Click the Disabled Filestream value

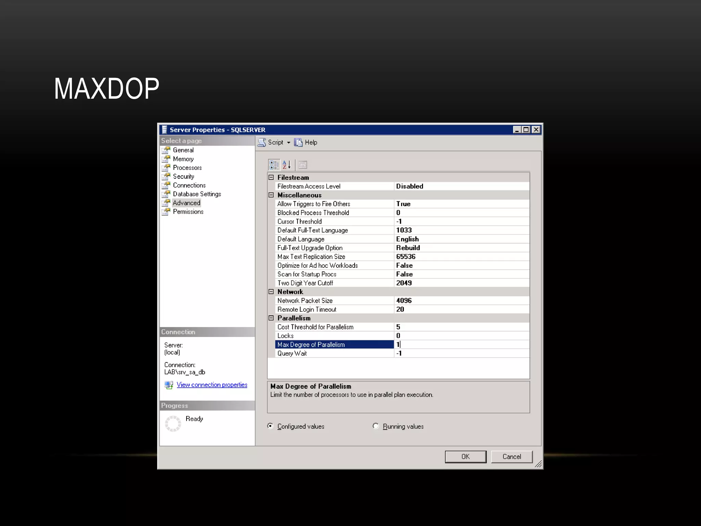pyautogui.click(x=410, y=186)
